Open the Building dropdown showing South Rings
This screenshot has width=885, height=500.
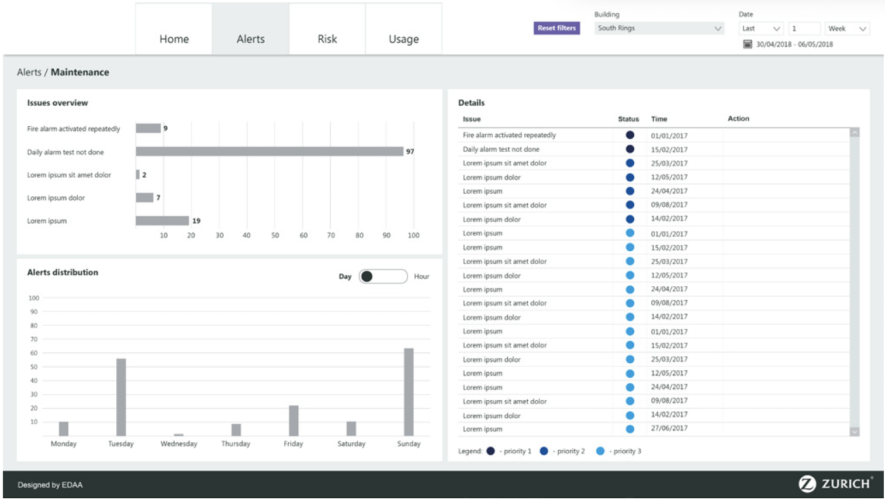tap(659, 28)
